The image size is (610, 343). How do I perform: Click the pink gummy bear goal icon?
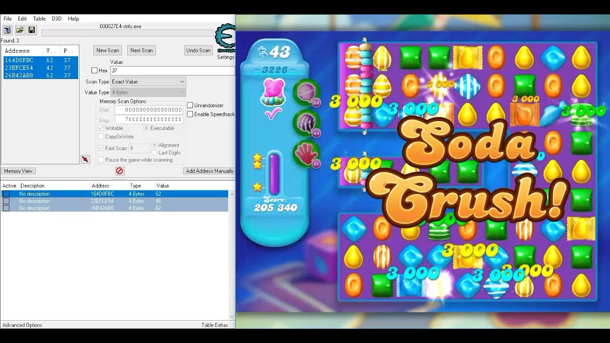272,92
